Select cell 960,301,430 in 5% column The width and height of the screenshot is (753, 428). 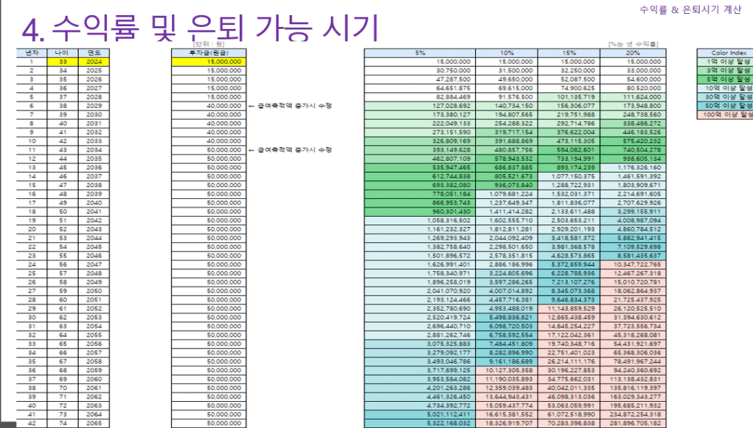pos(420,212)
